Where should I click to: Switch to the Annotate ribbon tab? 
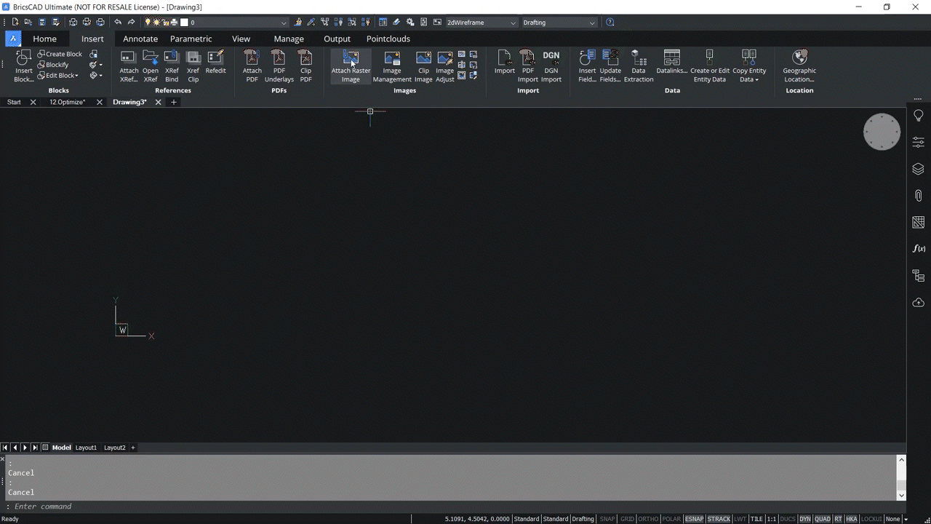[x=140, y=39]
